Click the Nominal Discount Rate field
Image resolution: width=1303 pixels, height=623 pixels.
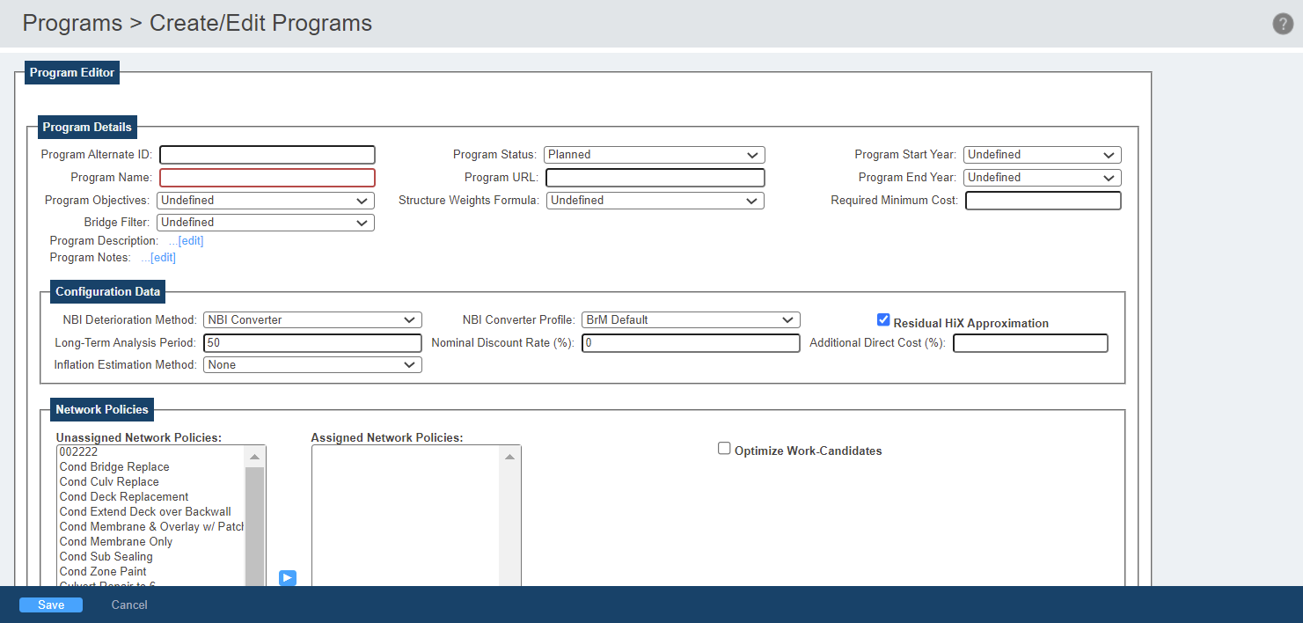pos(691,343)
